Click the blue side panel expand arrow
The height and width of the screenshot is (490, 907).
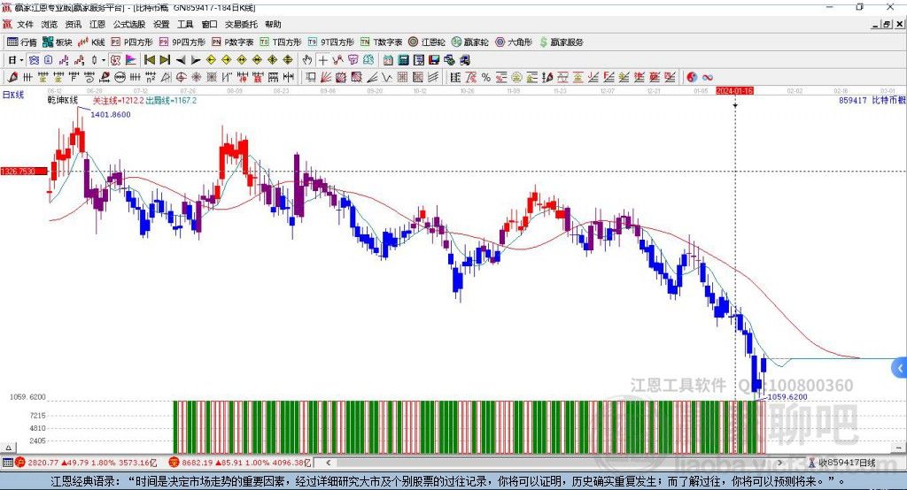[899, 368]
